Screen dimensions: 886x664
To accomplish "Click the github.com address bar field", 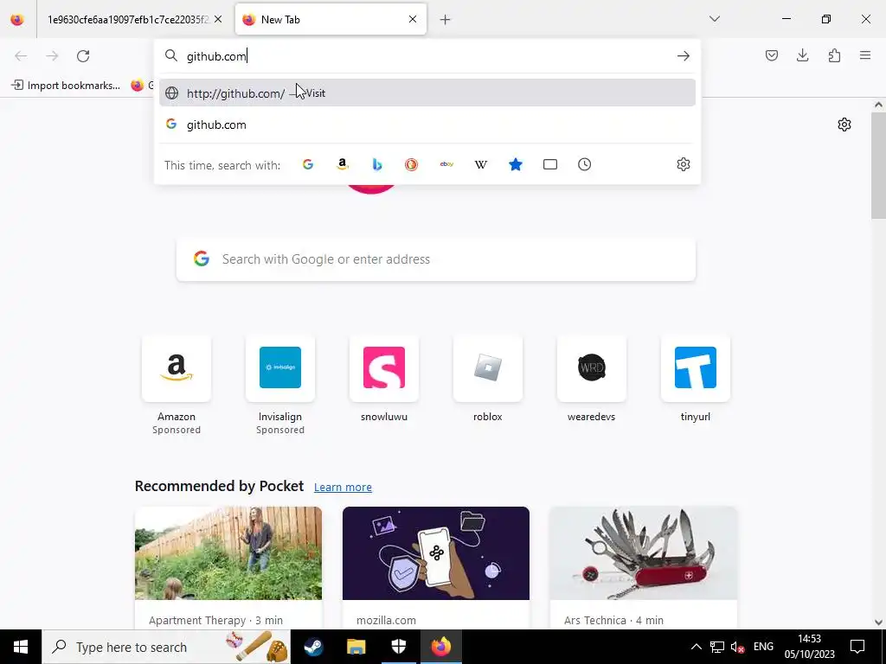I will (x=427, y=56).
